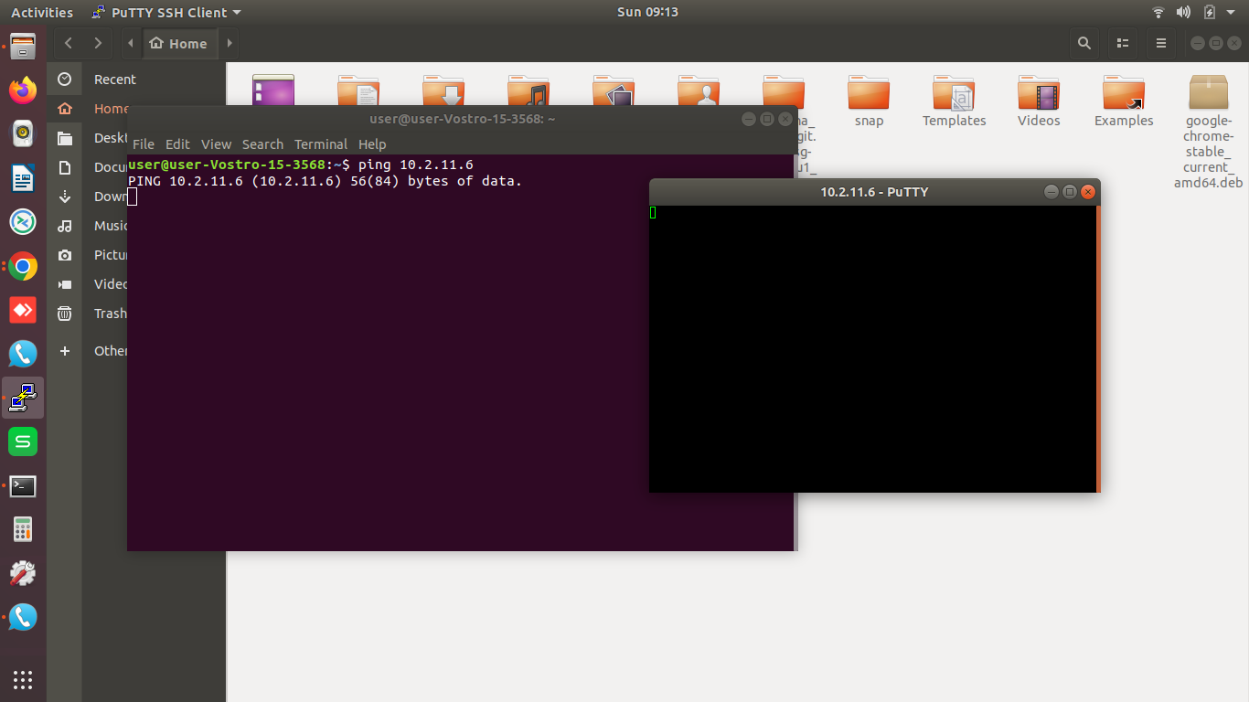Select the Music folder icon in Files grid
1249x702 pixels.
(528, 90)
